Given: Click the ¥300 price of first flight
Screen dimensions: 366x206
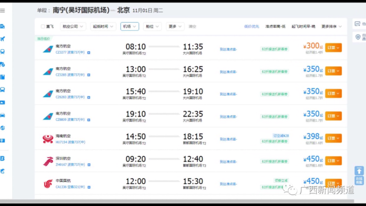Looking at the screenshot, I should click(313, 46).
